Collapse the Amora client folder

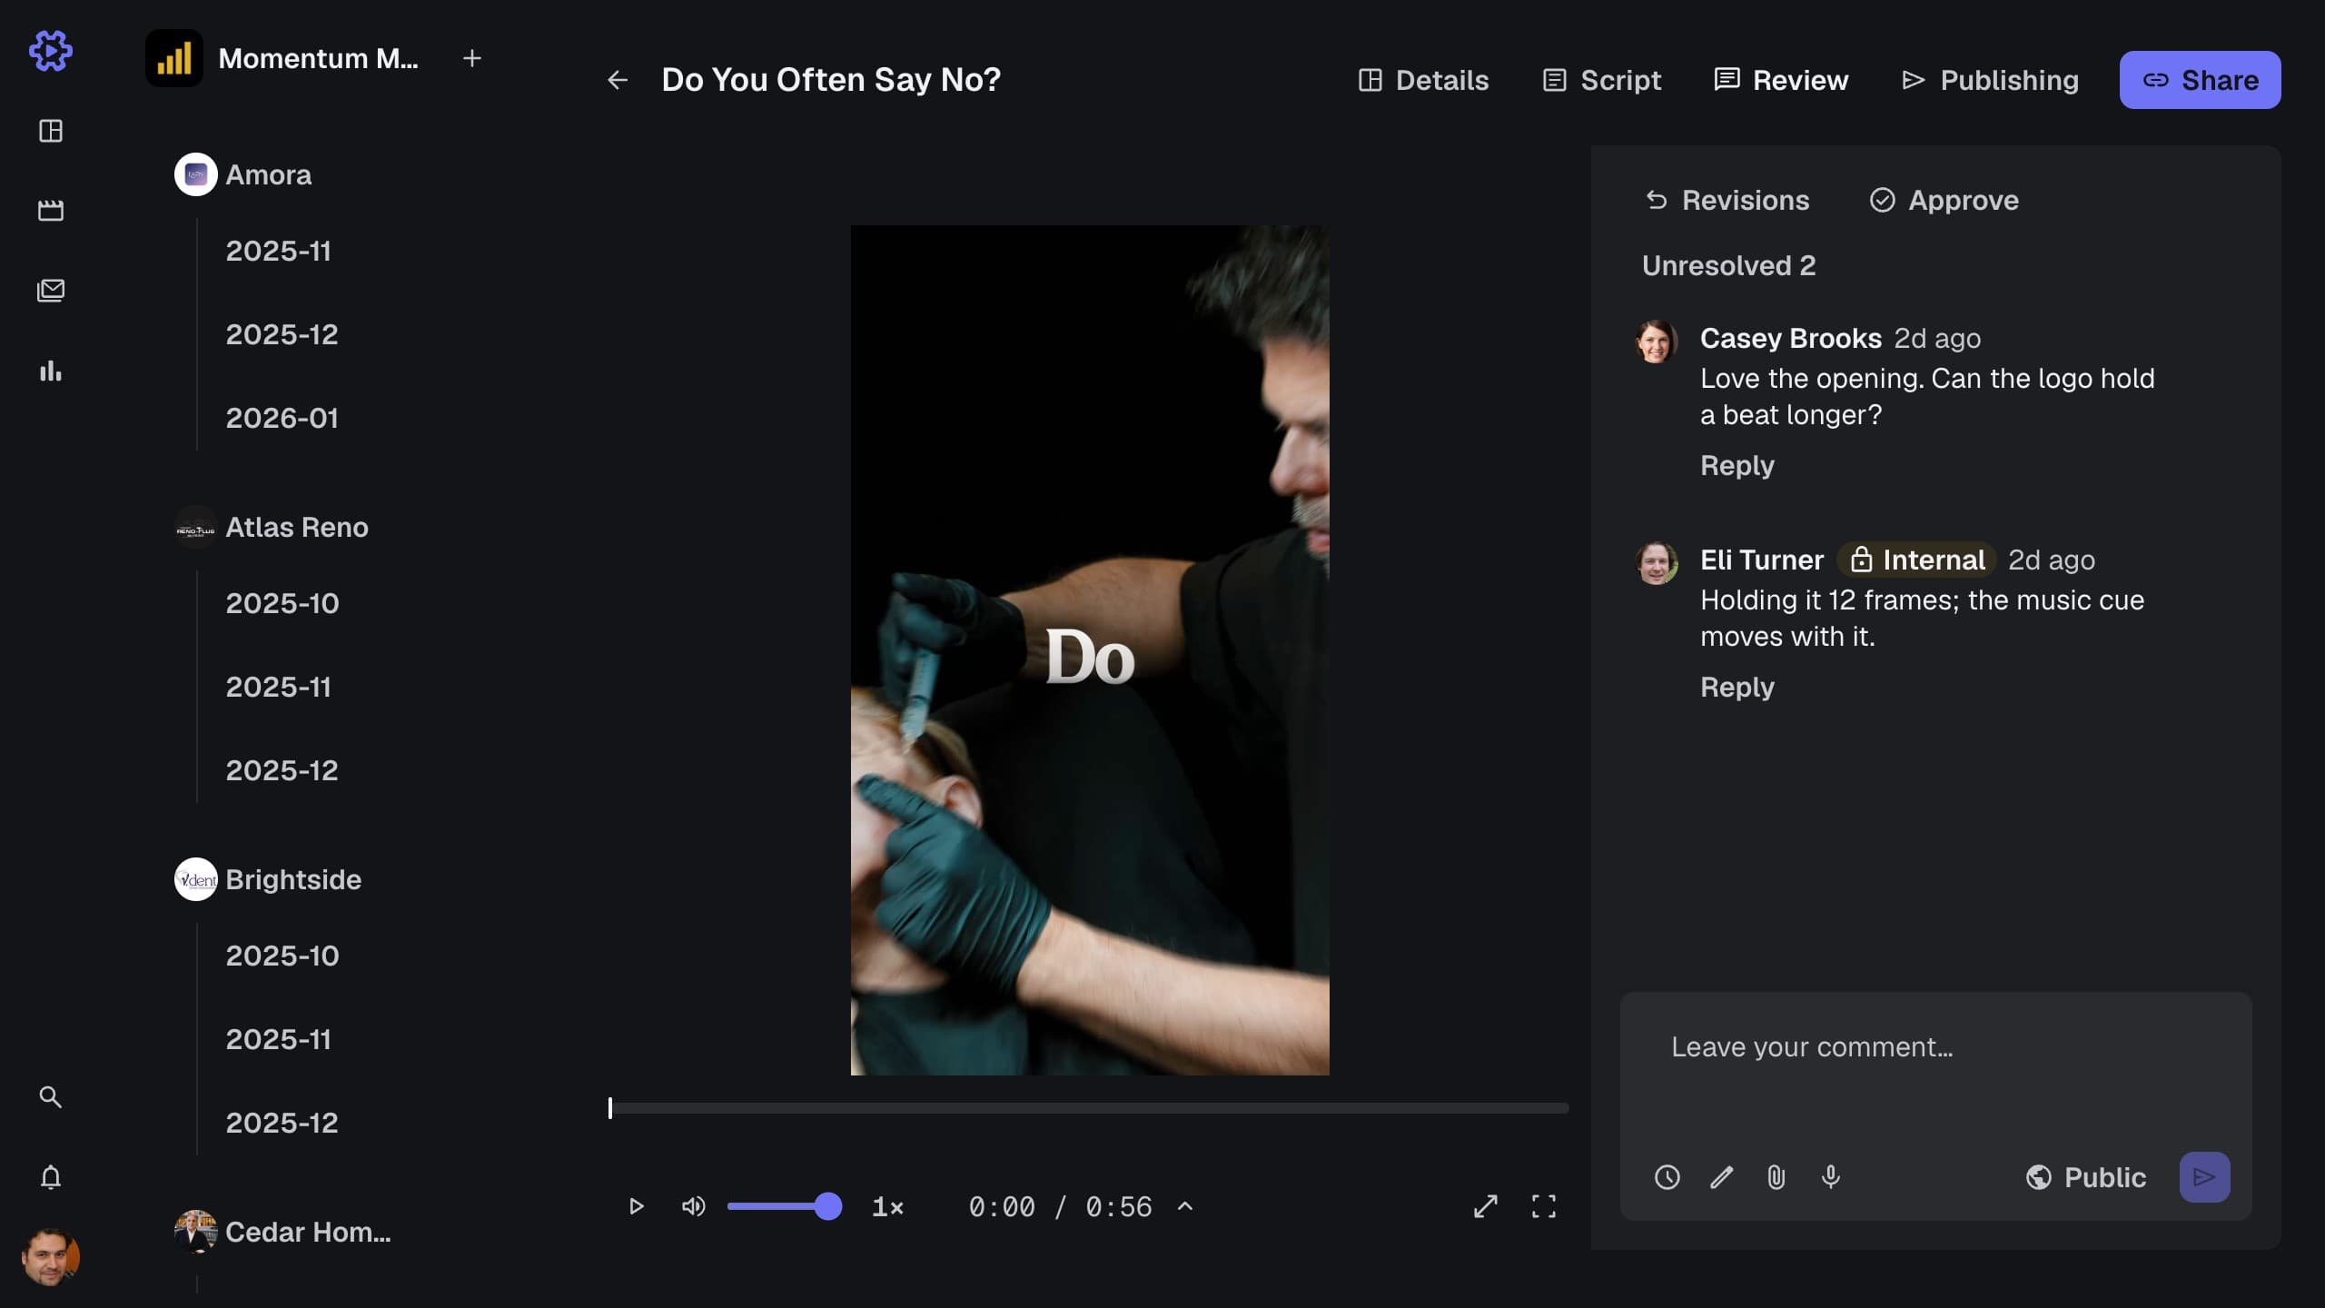243,174
